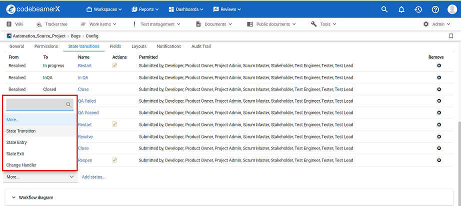Click the Add status... link
The image size is (461, 206).
tap(93, 177)
